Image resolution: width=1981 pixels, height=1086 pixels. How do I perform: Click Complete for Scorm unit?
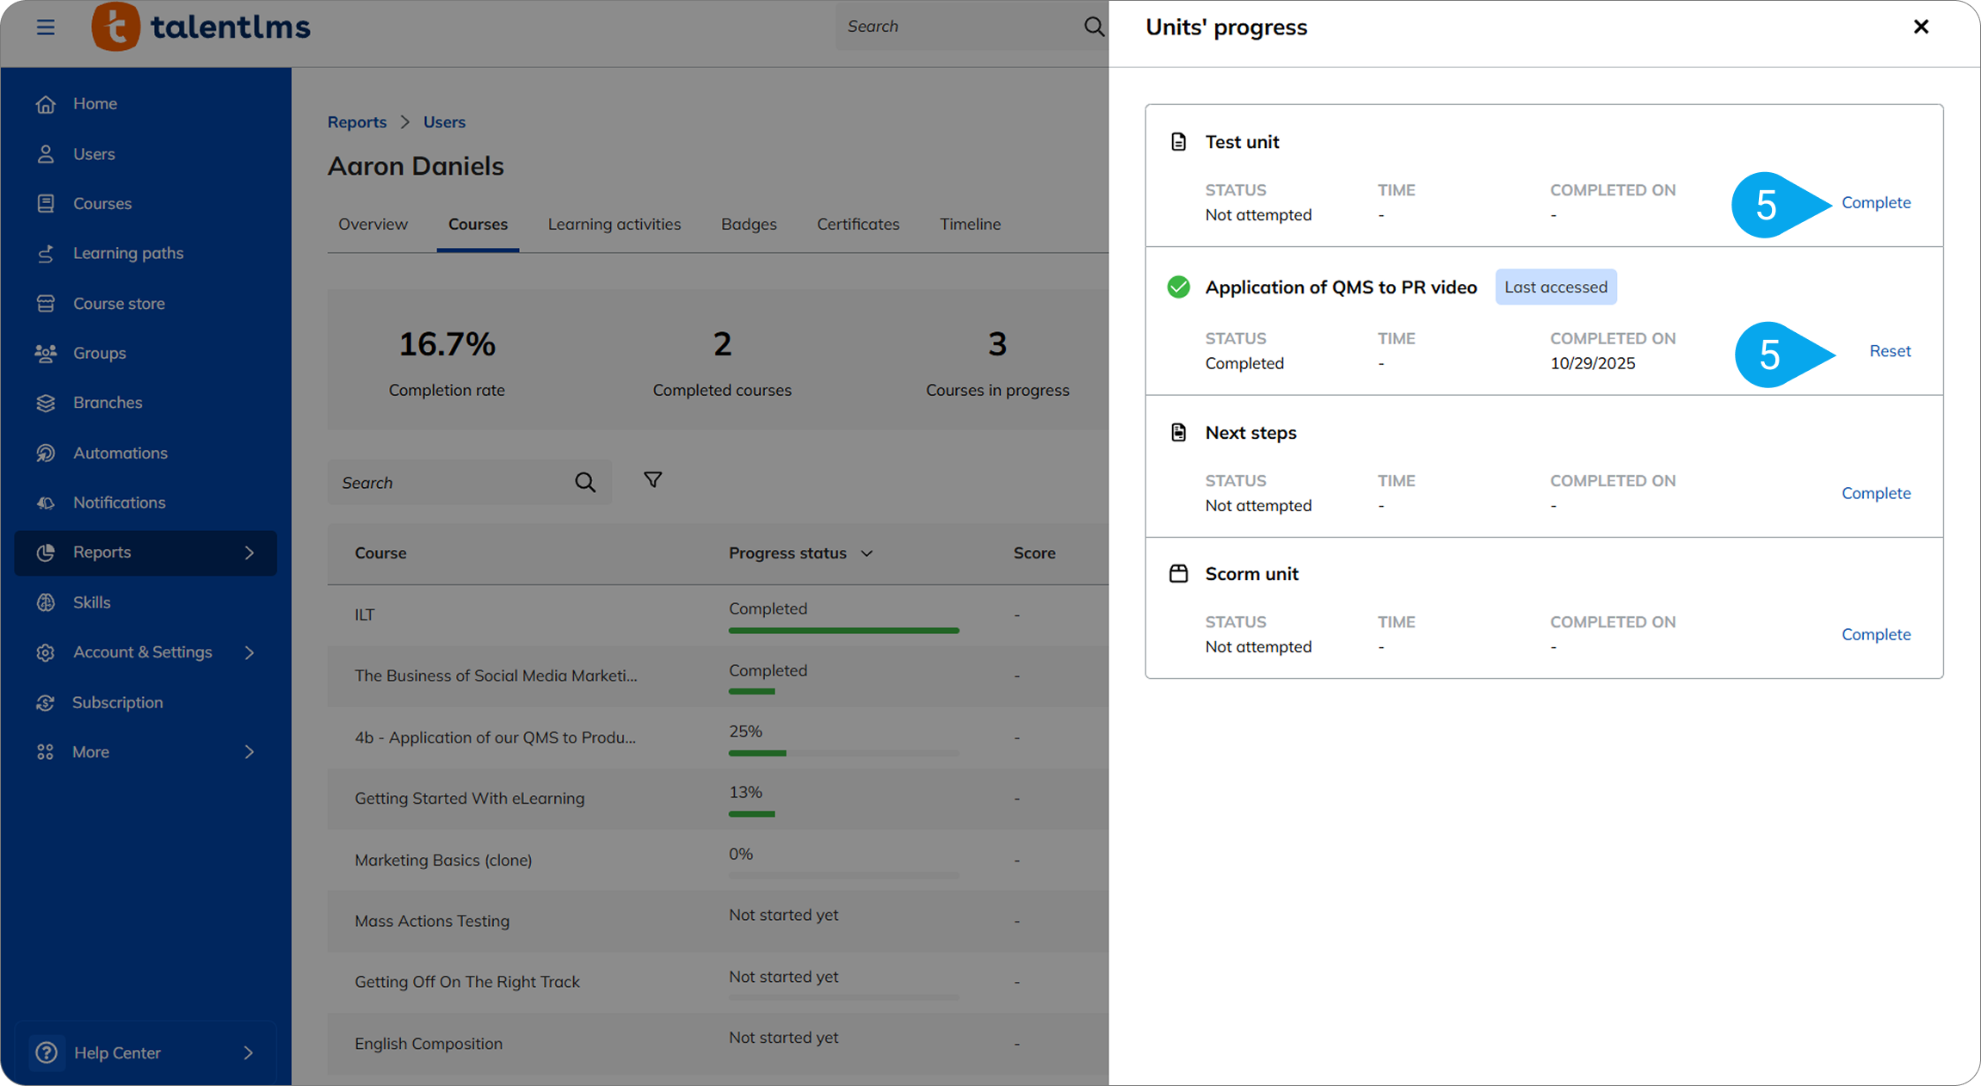(1876, 634)
